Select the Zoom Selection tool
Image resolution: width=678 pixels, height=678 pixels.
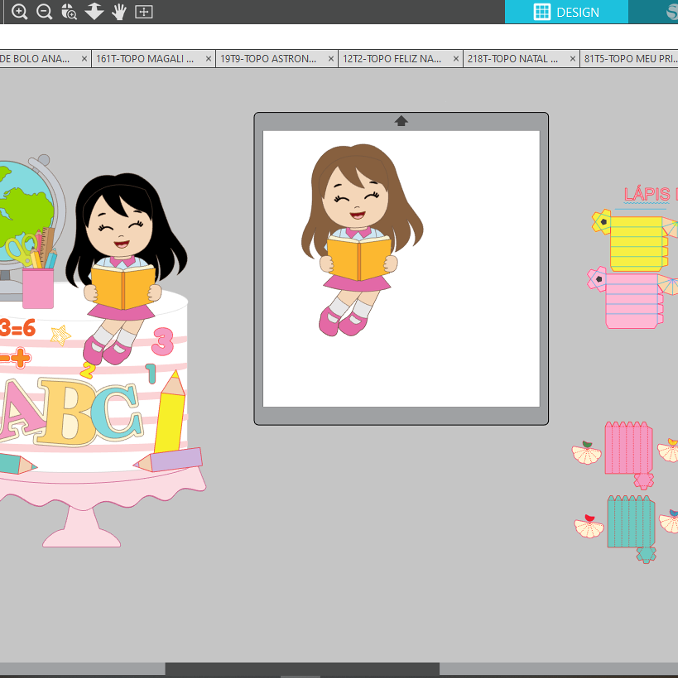[69, 12]
